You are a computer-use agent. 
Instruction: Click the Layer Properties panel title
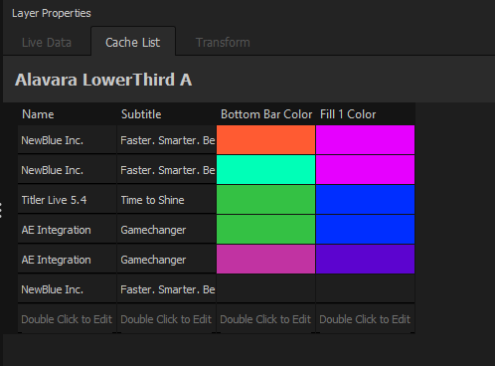point(52,13)
